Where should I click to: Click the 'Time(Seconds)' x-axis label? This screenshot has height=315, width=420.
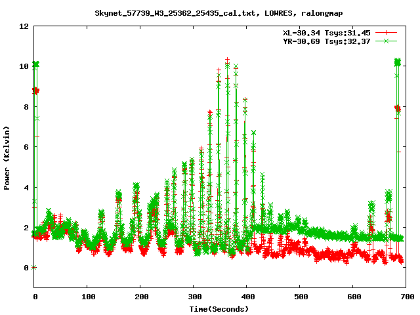click(219, 309)
